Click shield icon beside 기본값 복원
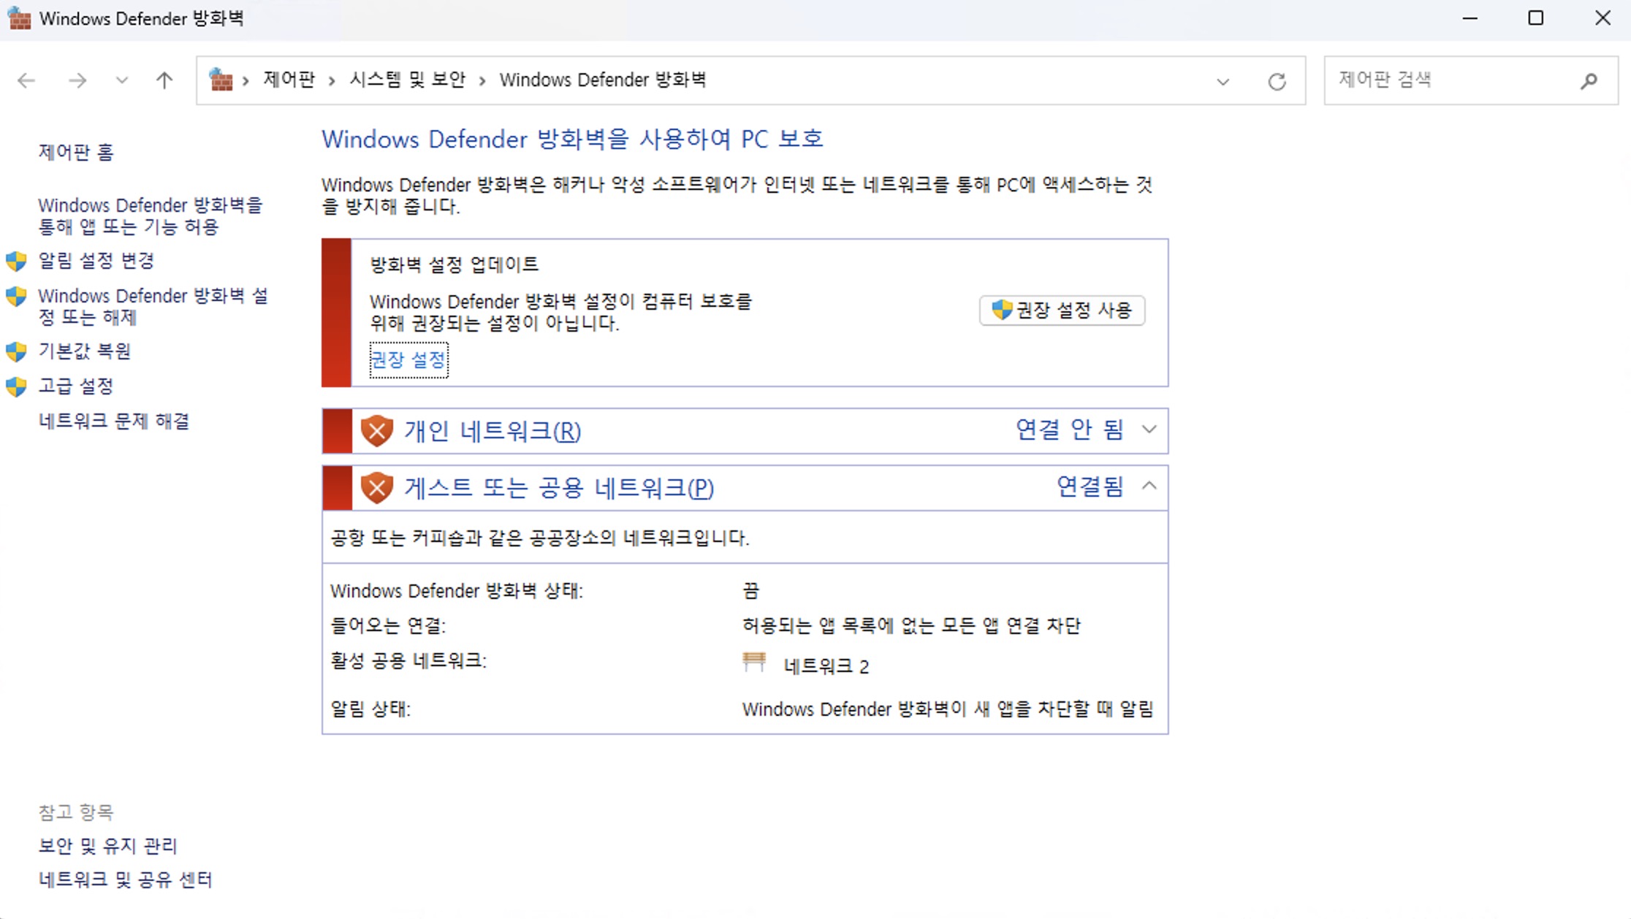 tap(16, 351)
